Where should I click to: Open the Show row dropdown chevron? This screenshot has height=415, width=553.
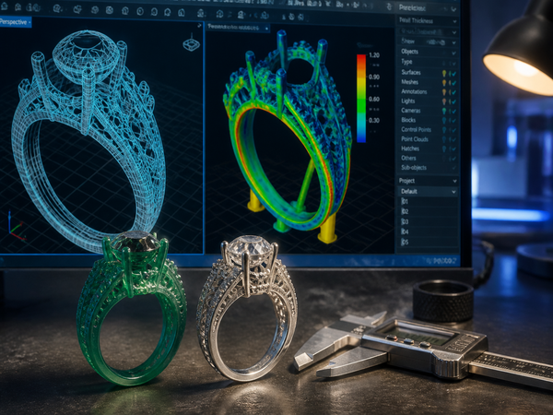tap(453, 42)
